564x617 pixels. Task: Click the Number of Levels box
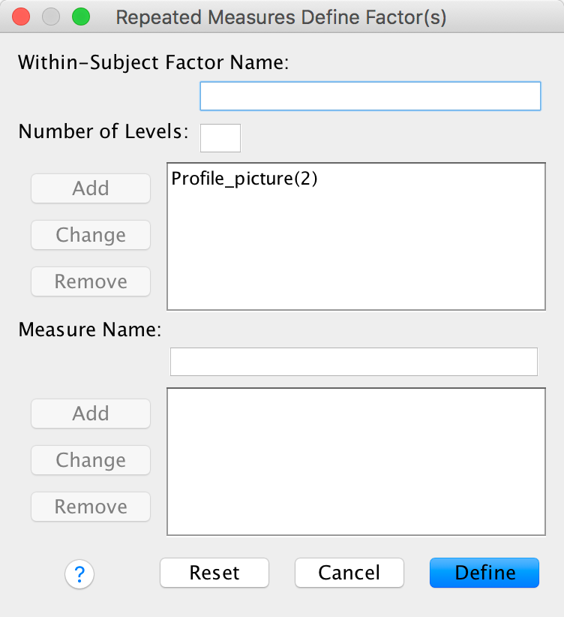[220, 138]
